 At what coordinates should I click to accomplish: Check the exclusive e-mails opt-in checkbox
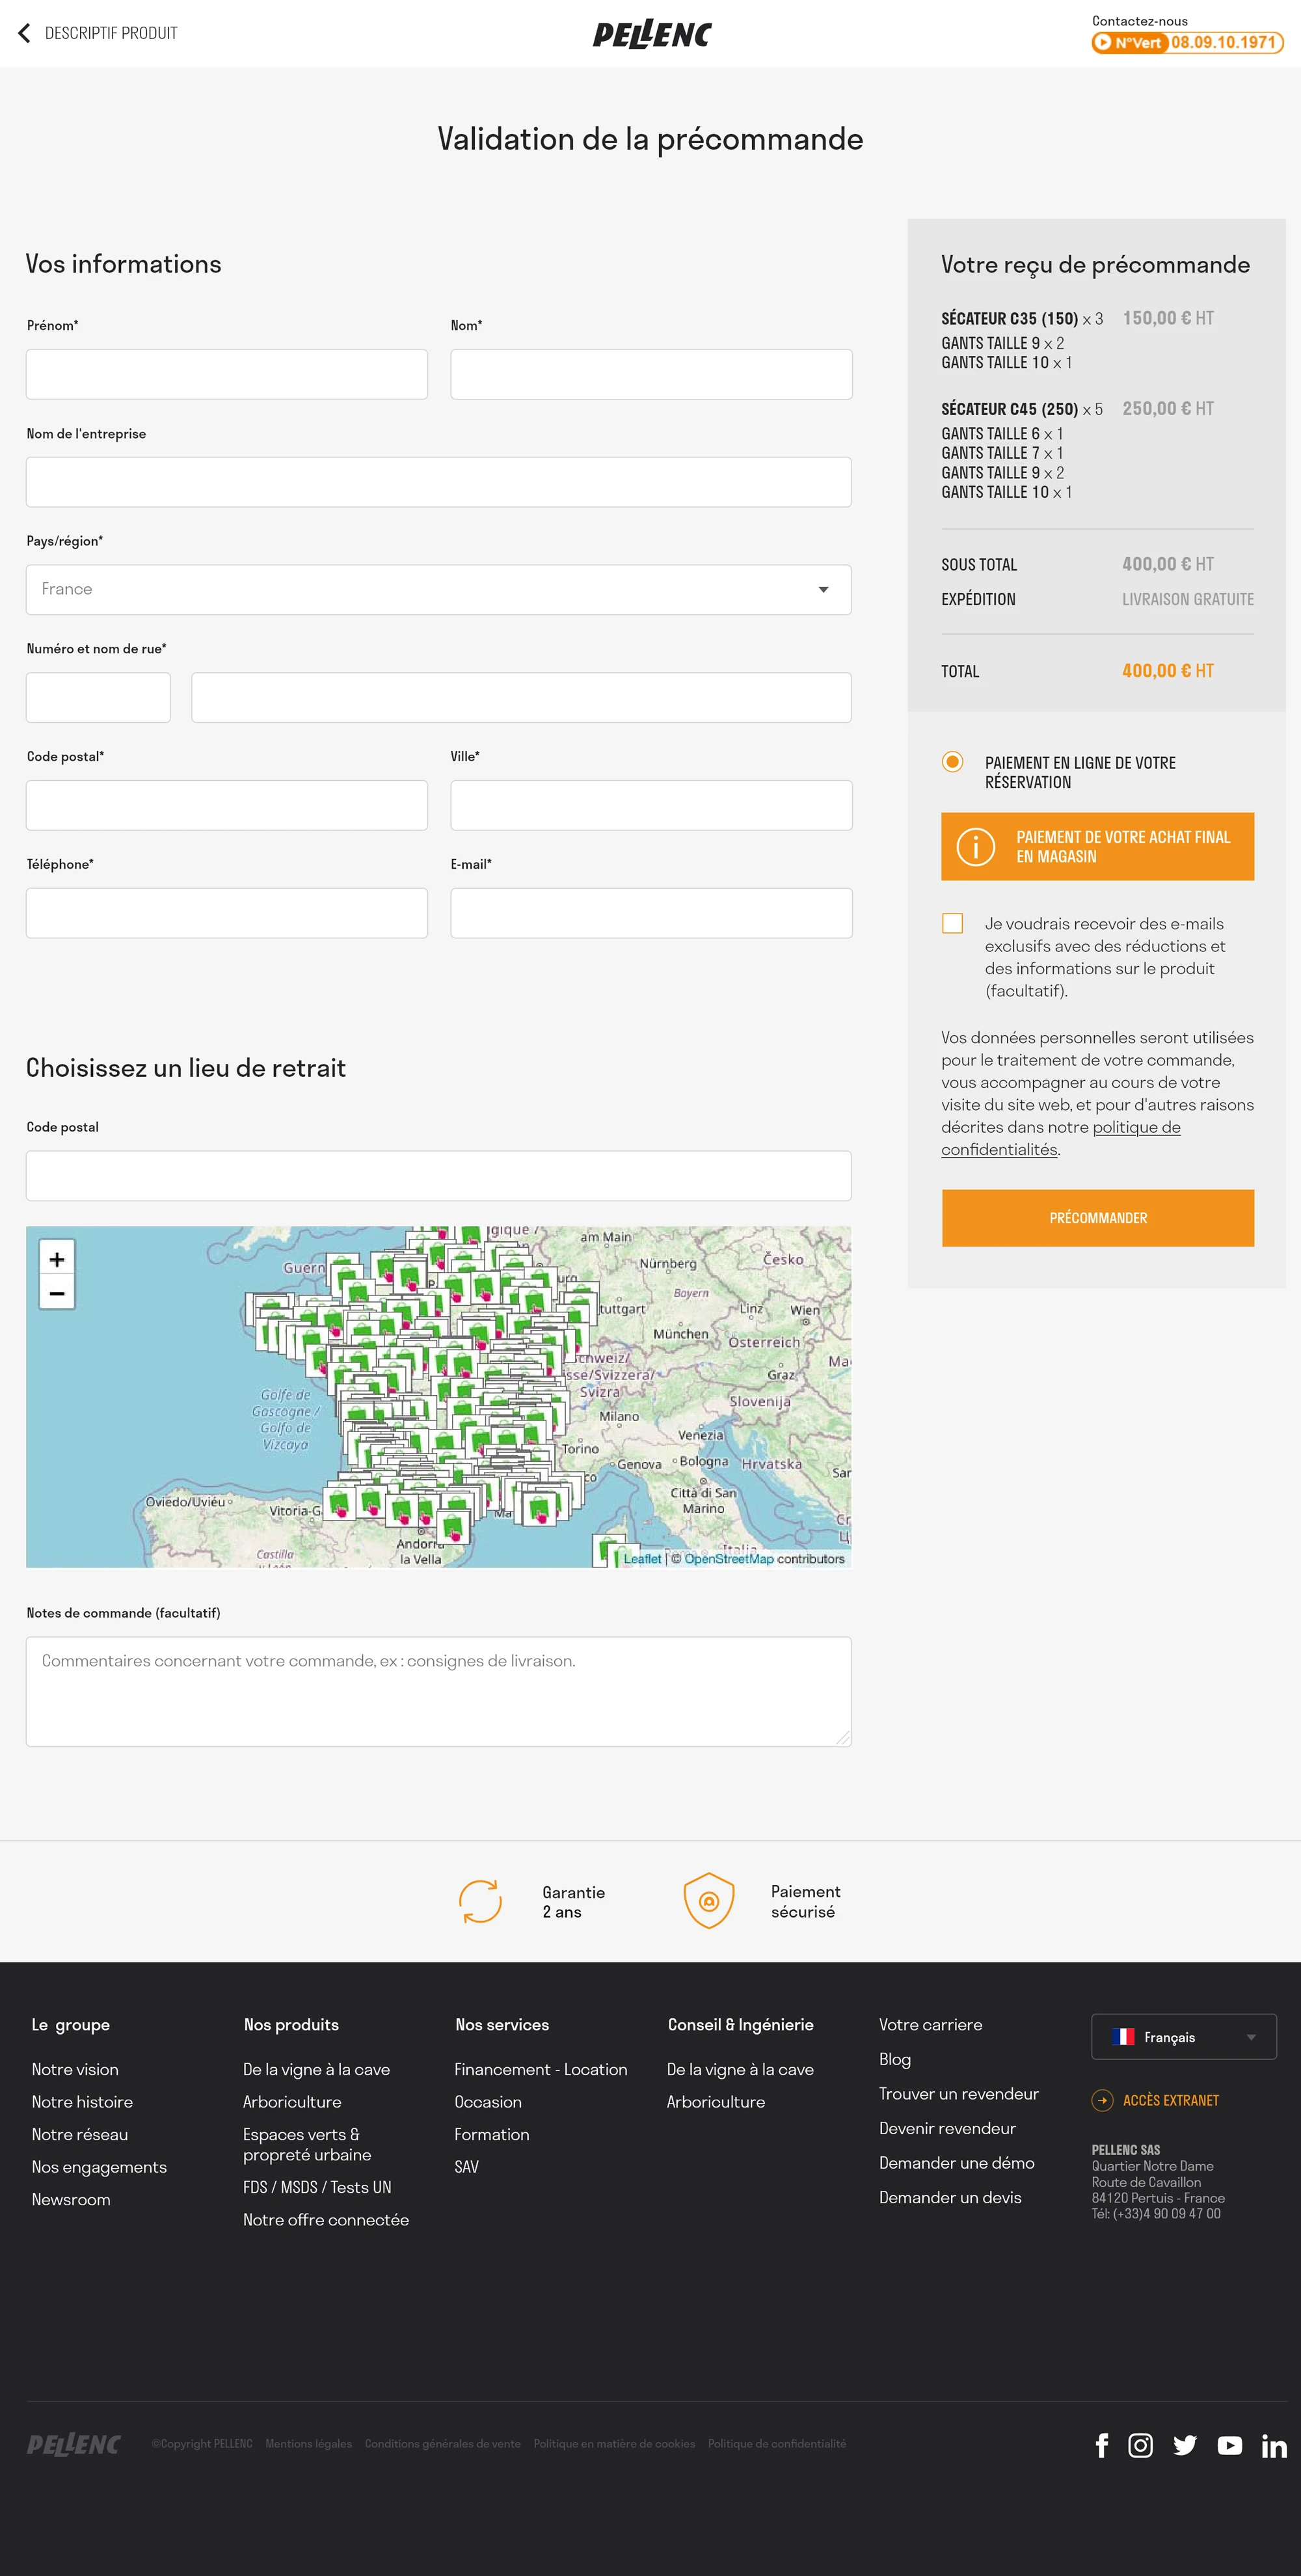click(952, 923)
